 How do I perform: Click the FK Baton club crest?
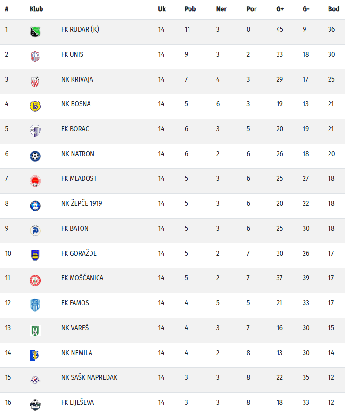(x=35, y=231)
